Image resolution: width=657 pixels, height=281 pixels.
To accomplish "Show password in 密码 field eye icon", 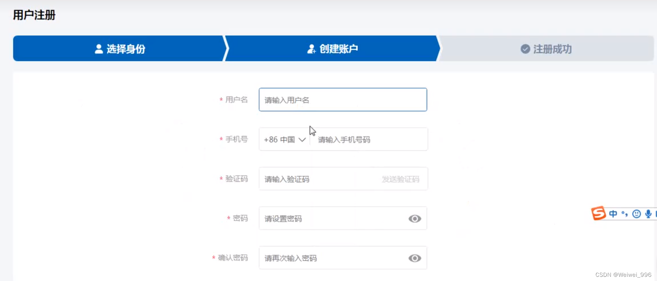I will click(x=415, y=218).
